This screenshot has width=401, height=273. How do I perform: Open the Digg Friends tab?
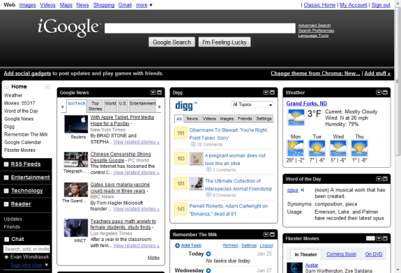coord(245,118)
